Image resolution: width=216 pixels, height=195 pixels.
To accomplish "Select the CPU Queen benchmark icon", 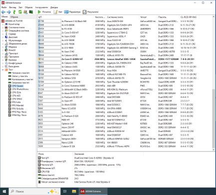I will (10, 86).
